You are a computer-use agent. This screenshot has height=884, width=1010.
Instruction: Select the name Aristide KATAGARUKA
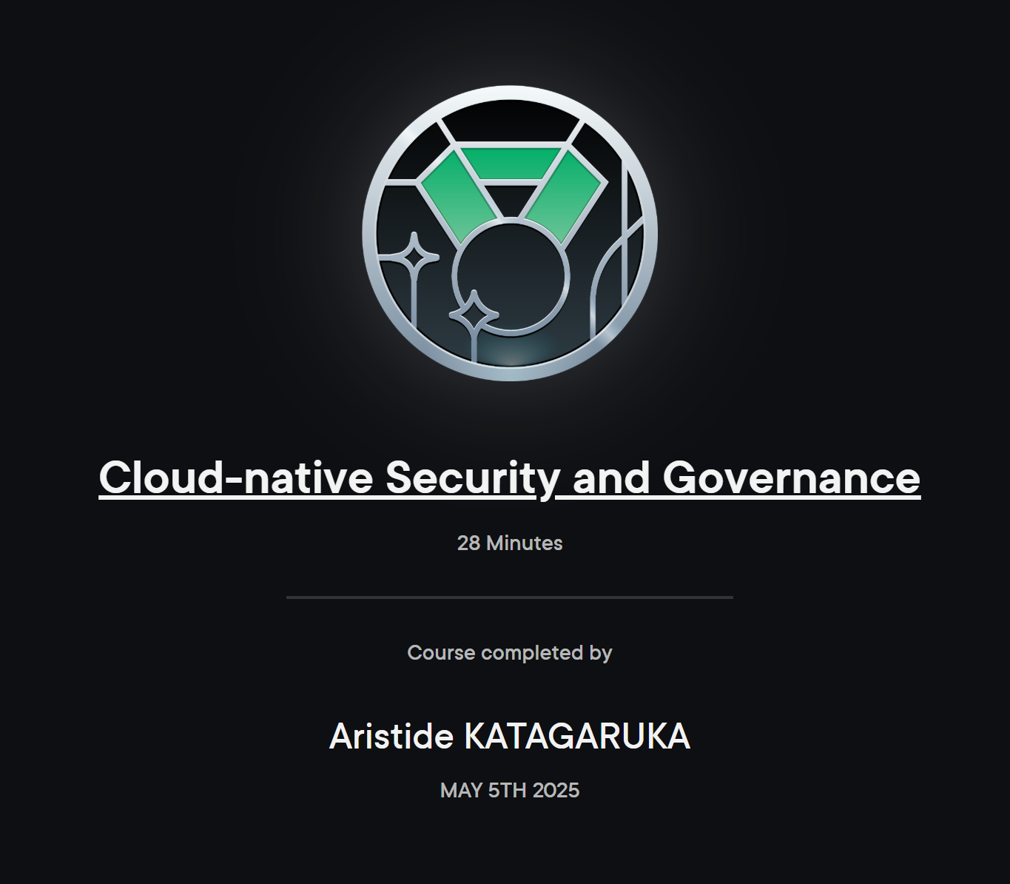pyautogui.click(x=510, y=737)
